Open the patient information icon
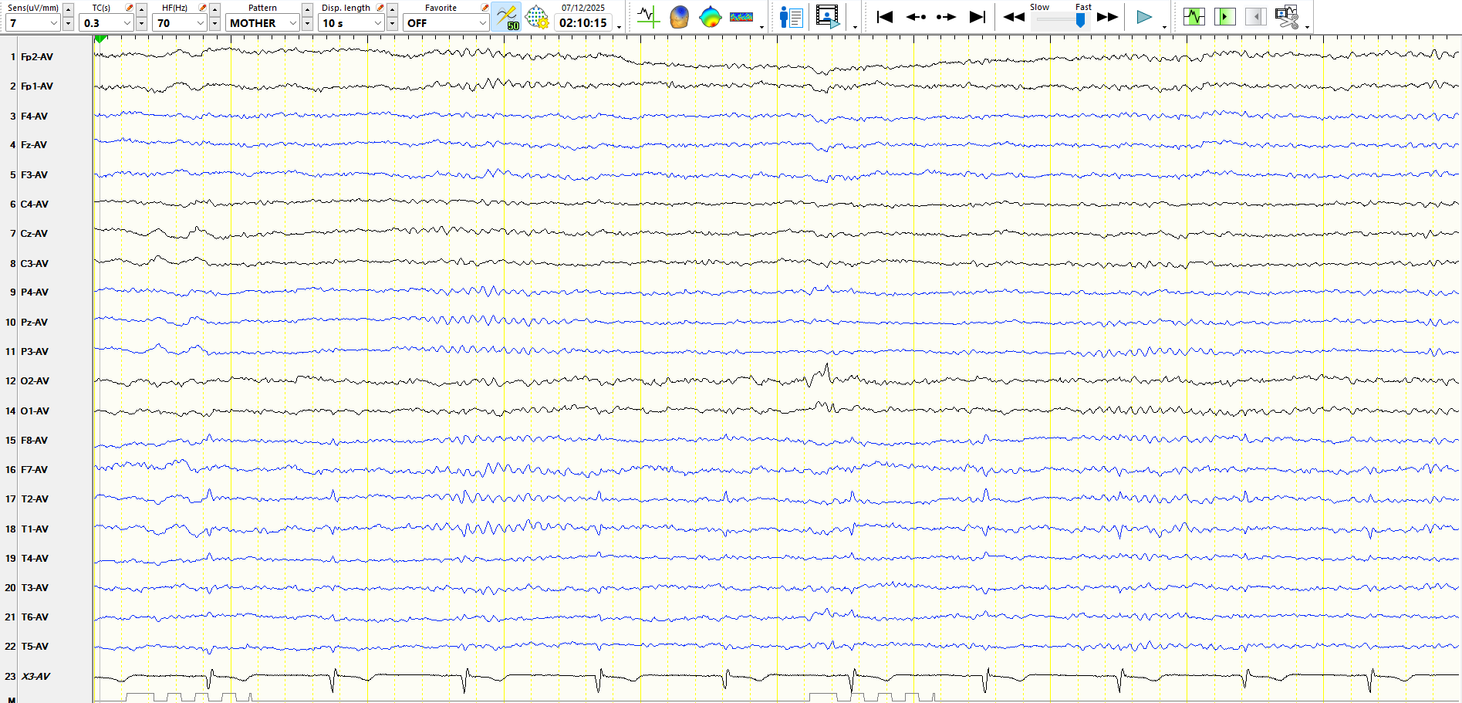The image size is (1462, 703). (x=791, y=16)
